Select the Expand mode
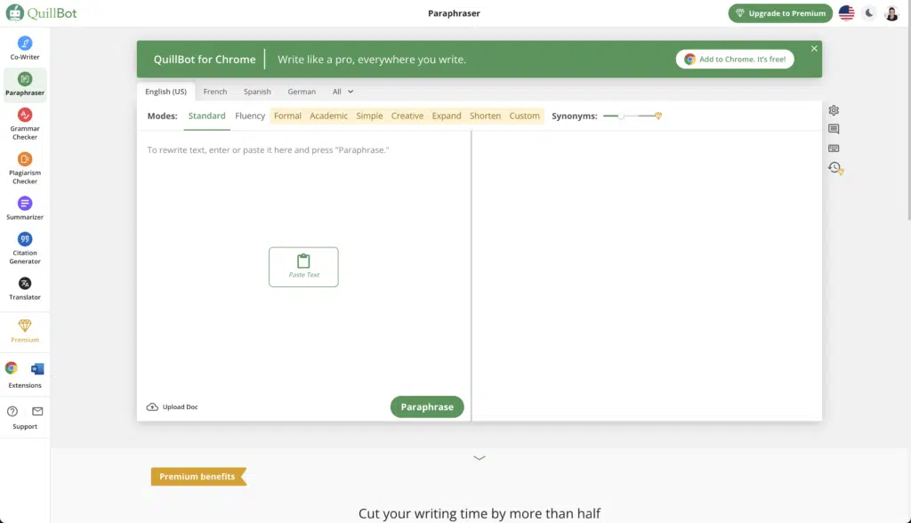The height and width of the screenshot is (523, 911). click(447, 117)
